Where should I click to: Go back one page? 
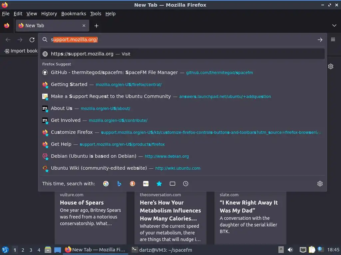tap(8, 40)
